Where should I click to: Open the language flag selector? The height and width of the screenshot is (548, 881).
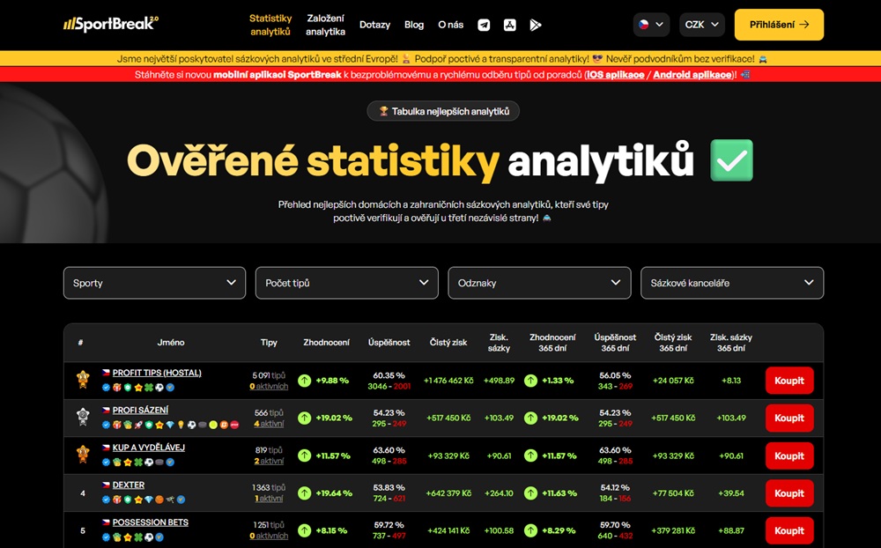point(651,25)
